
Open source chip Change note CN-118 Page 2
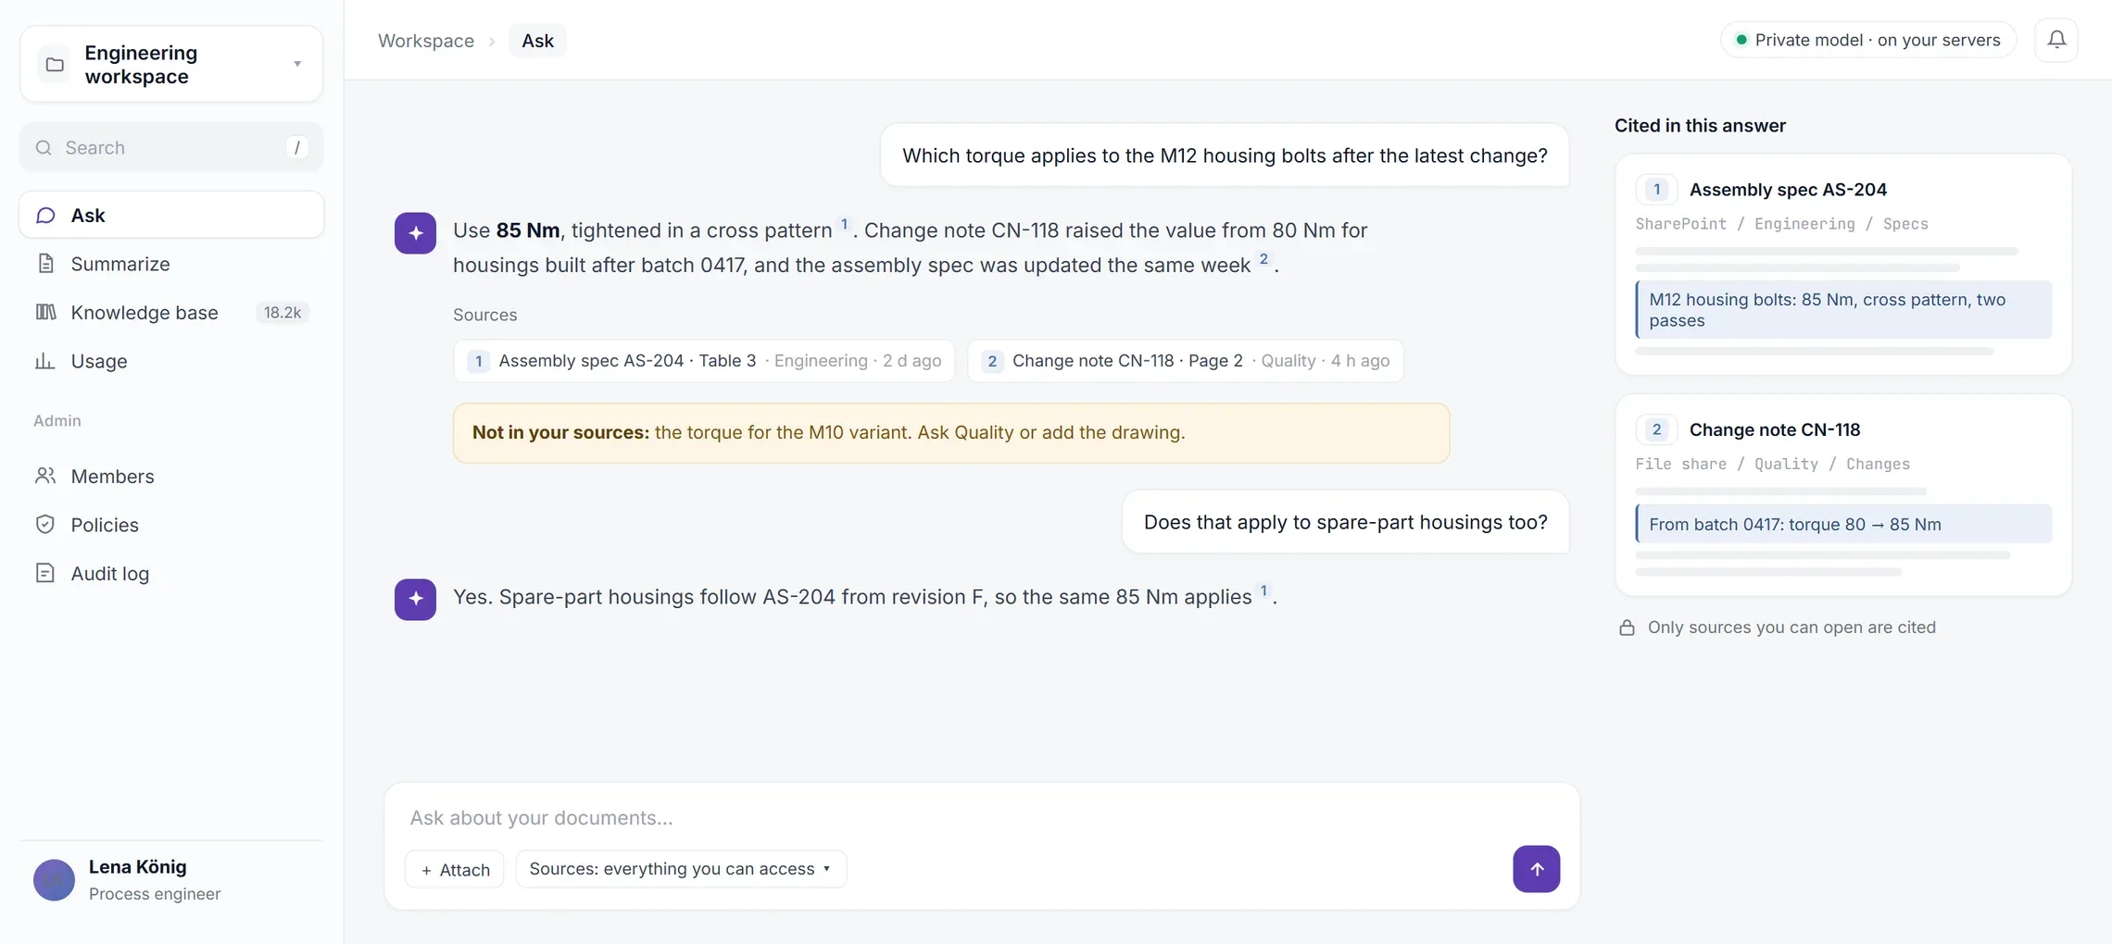coord(1186,361)
